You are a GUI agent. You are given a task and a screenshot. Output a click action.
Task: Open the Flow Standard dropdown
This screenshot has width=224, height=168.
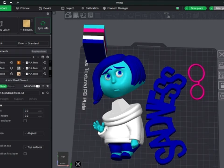[x=36, y=43]
